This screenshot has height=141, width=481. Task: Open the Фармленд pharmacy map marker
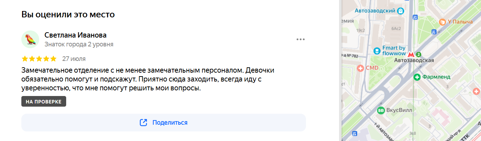[417, 77]
